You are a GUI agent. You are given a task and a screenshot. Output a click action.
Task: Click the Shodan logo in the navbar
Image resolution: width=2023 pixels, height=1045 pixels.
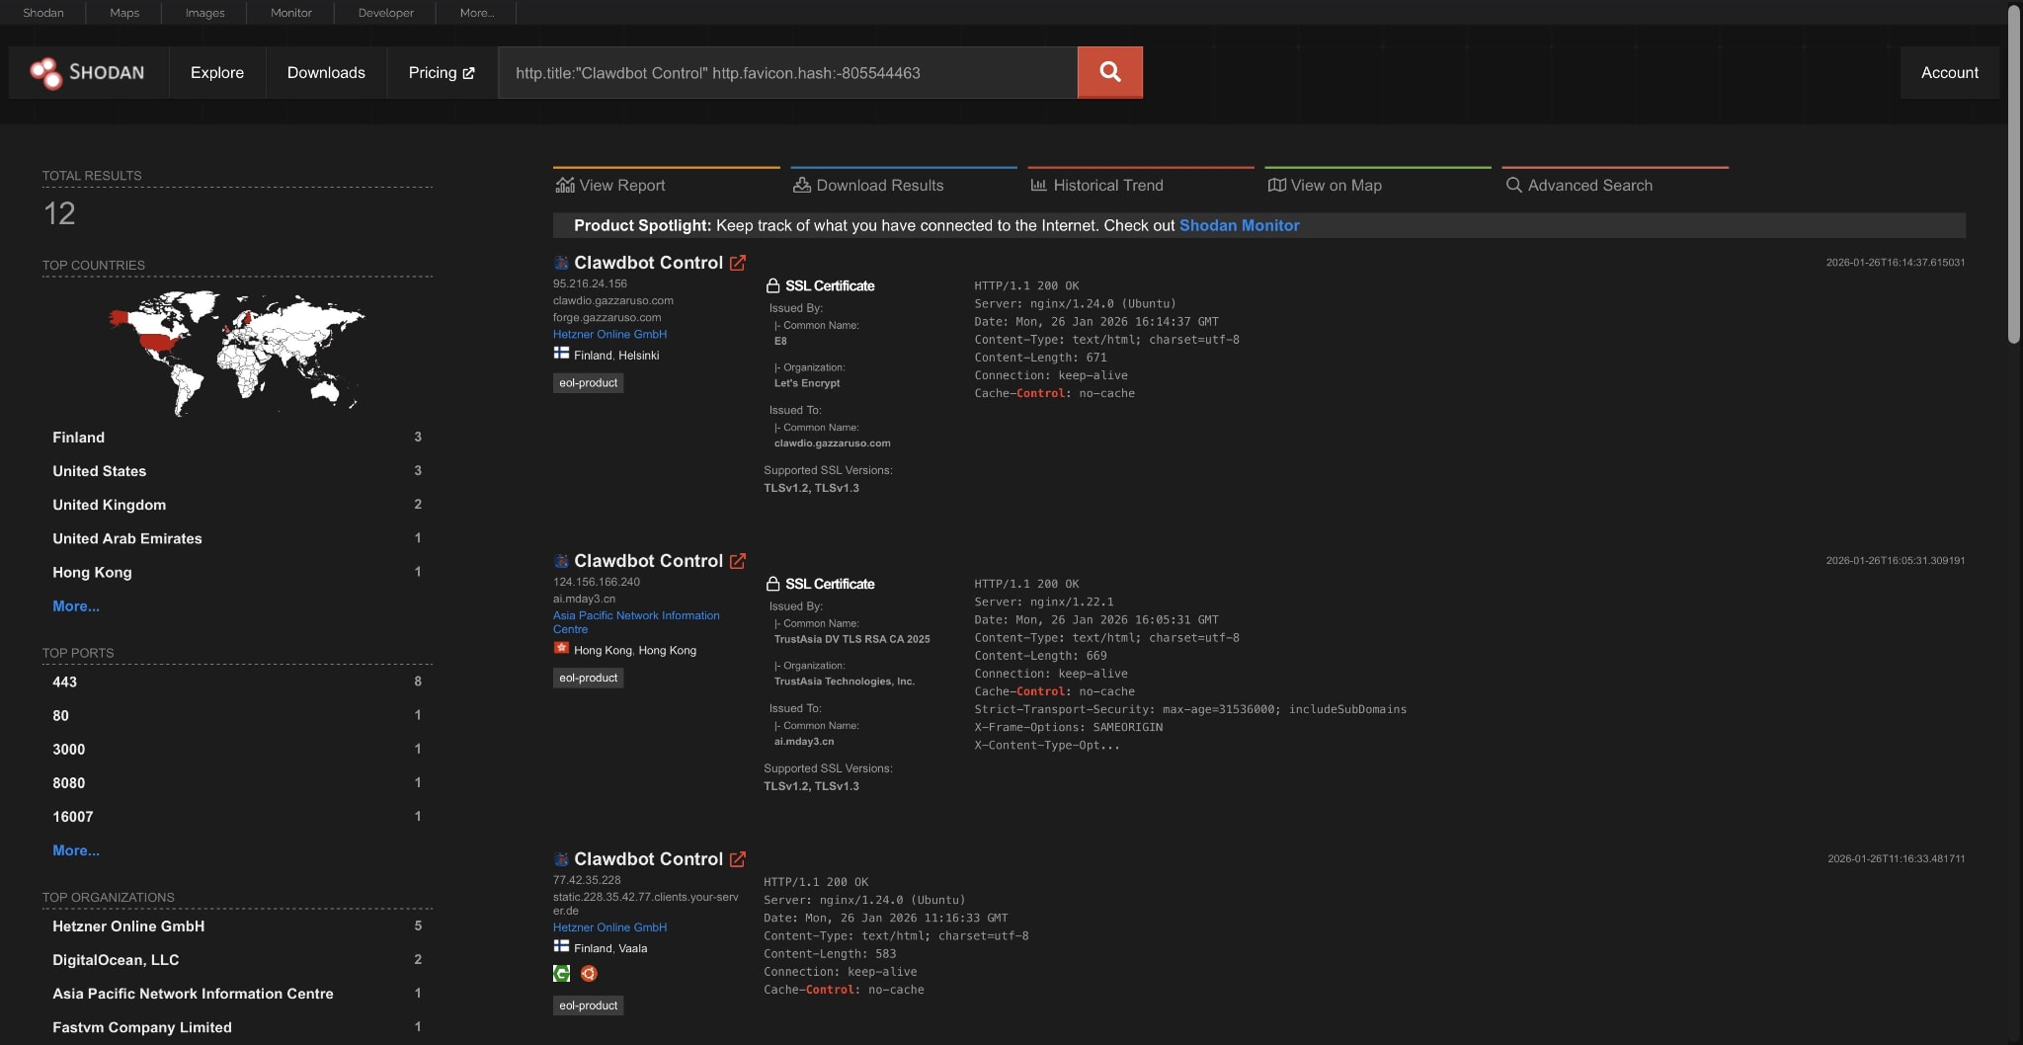coord(88,72)
